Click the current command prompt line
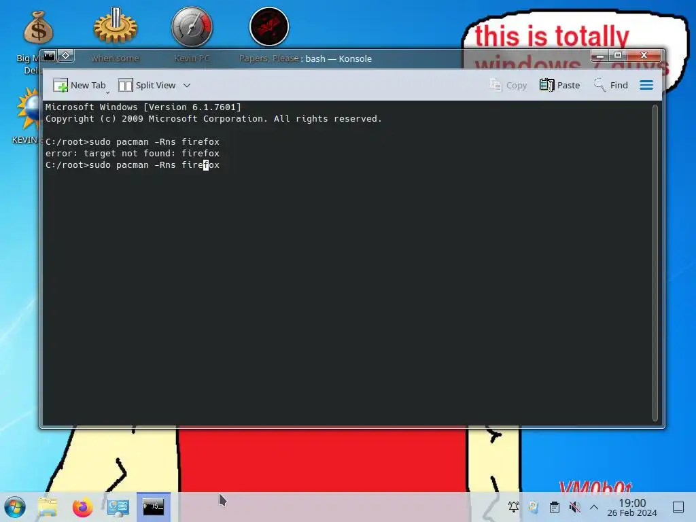The width and height of the screenshot is (696, 522). [133, 164]
